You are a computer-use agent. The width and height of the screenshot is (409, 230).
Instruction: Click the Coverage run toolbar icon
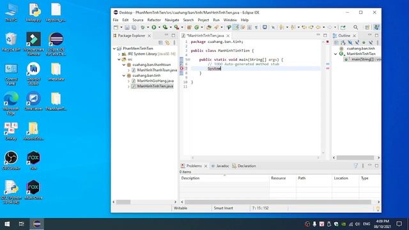165,27
